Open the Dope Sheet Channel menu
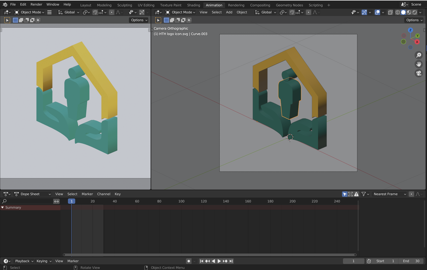427x270 pixels. tap(104, 194)
